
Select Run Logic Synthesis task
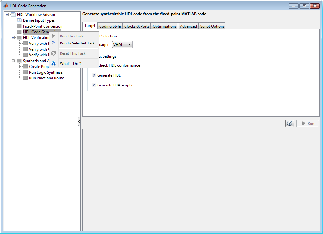[x=46, y=72]
